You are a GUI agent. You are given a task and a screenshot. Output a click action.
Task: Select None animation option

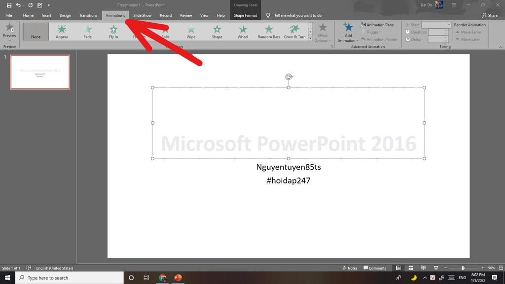click(x=36, y=32)
